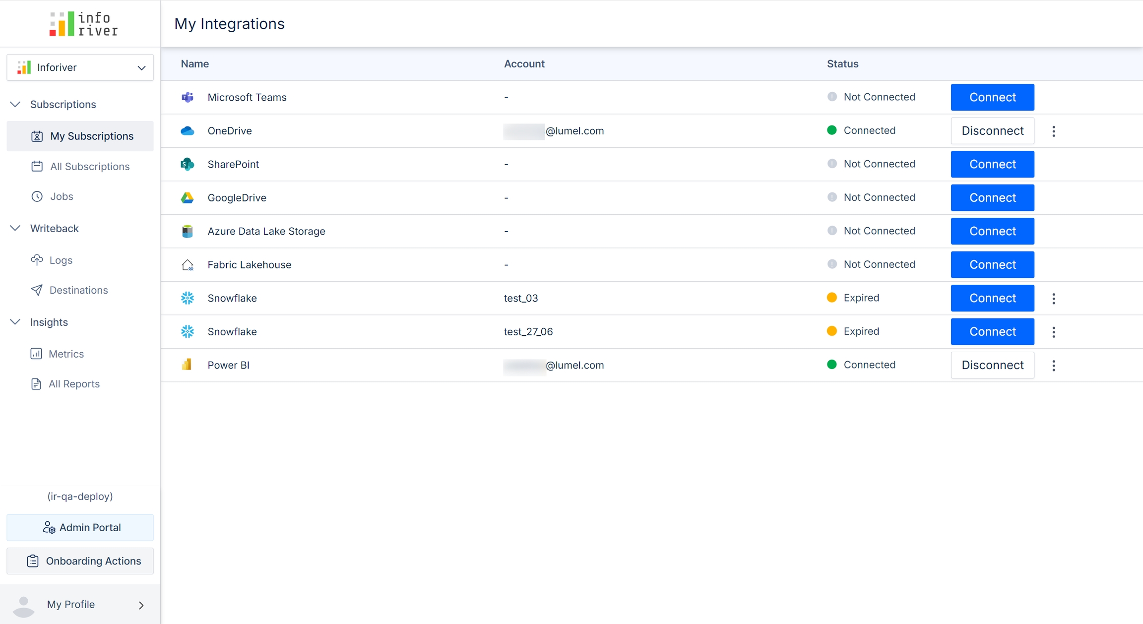Click the GoogleDrive triangle icon

(x=187, y=198)
